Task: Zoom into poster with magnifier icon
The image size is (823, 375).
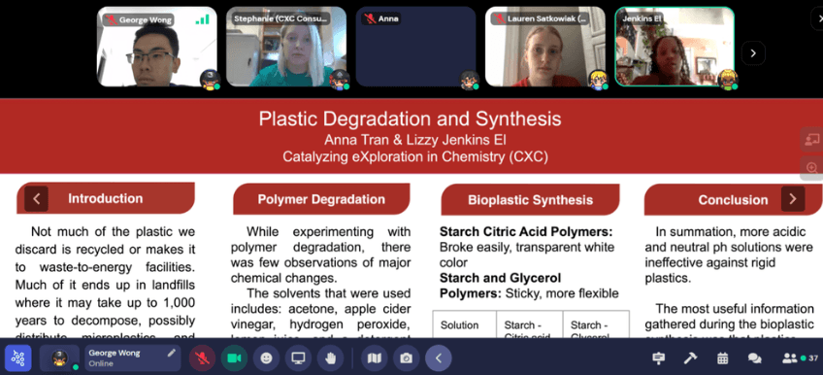Action: pyautogui.click(x=811, y=167)
